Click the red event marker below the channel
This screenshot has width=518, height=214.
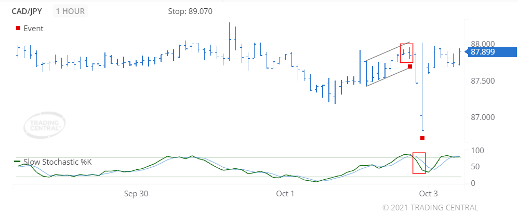(410, 66)
